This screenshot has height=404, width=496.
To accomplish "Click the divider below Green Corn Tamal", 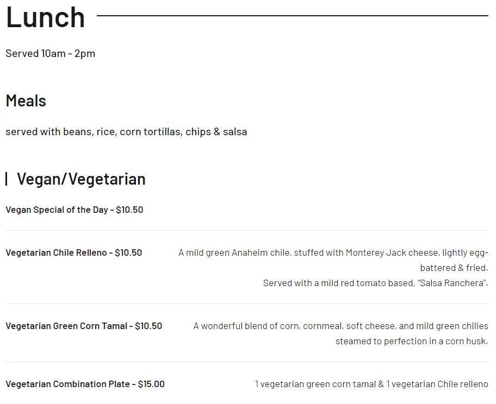I will (247, 362).
